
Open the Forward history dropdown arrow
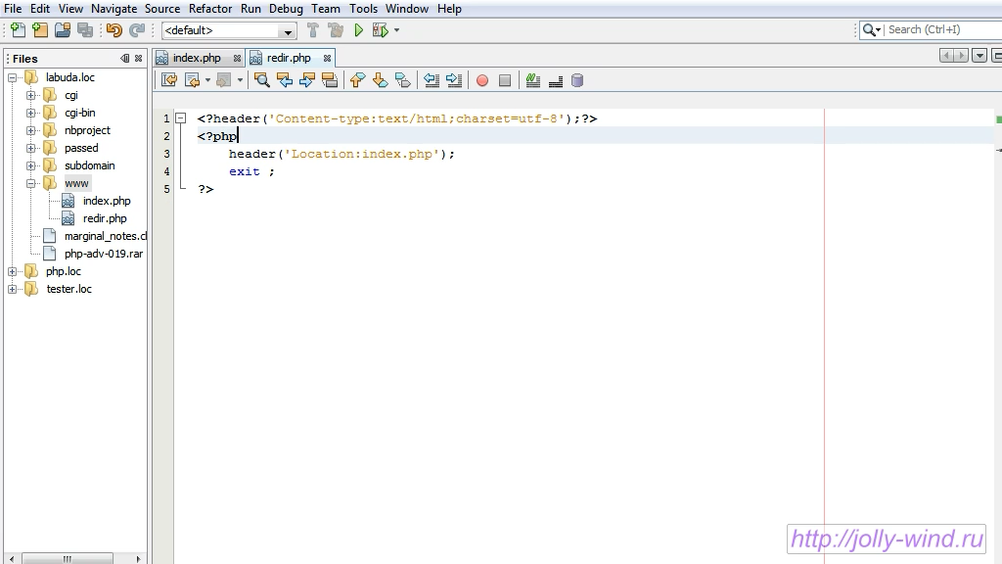point(240,80)
